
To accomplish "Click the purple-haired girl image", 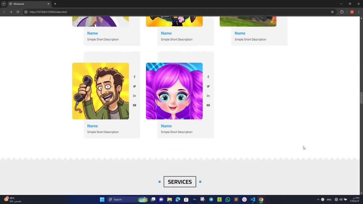I will pyautogui.click(x=174, y=91).
